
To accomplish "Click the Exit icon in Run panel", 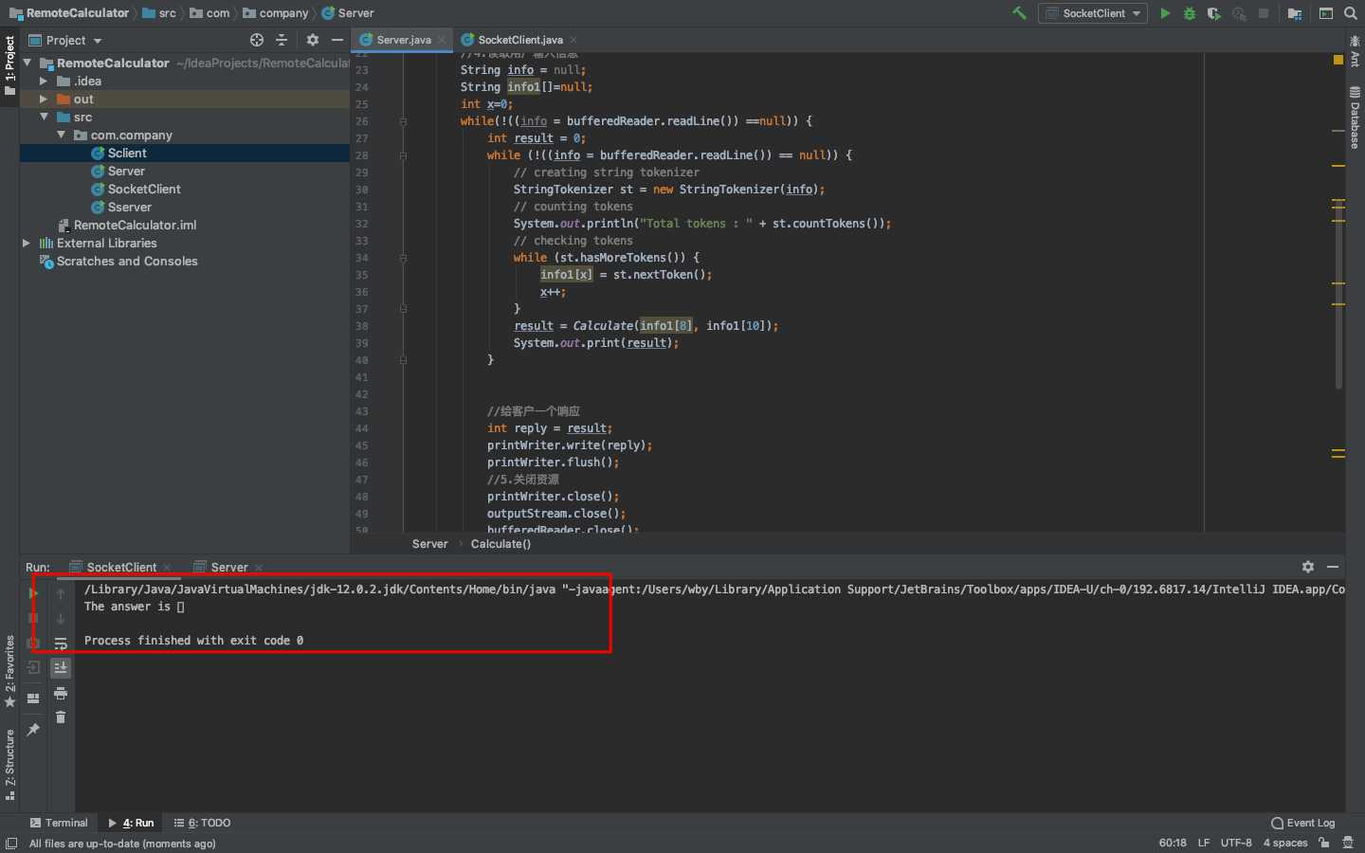I will tap(33, 668).
